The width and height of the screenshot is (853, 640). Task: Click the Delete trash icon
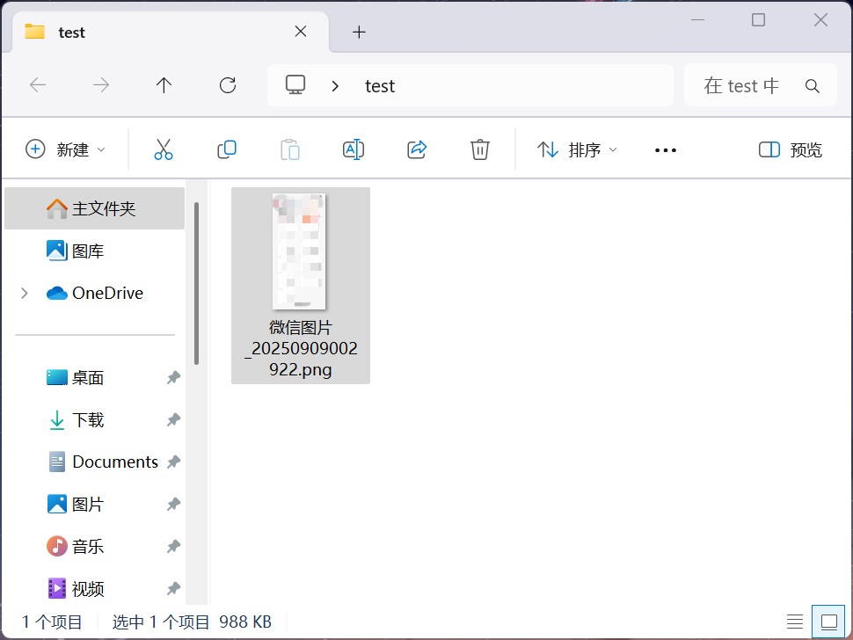pyautogui.click(x=480, y=149)
